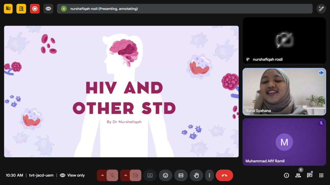This screenshot has width=330, height=185.
Task: Open the activities grid panel
Action: click(x=321, y=175)
